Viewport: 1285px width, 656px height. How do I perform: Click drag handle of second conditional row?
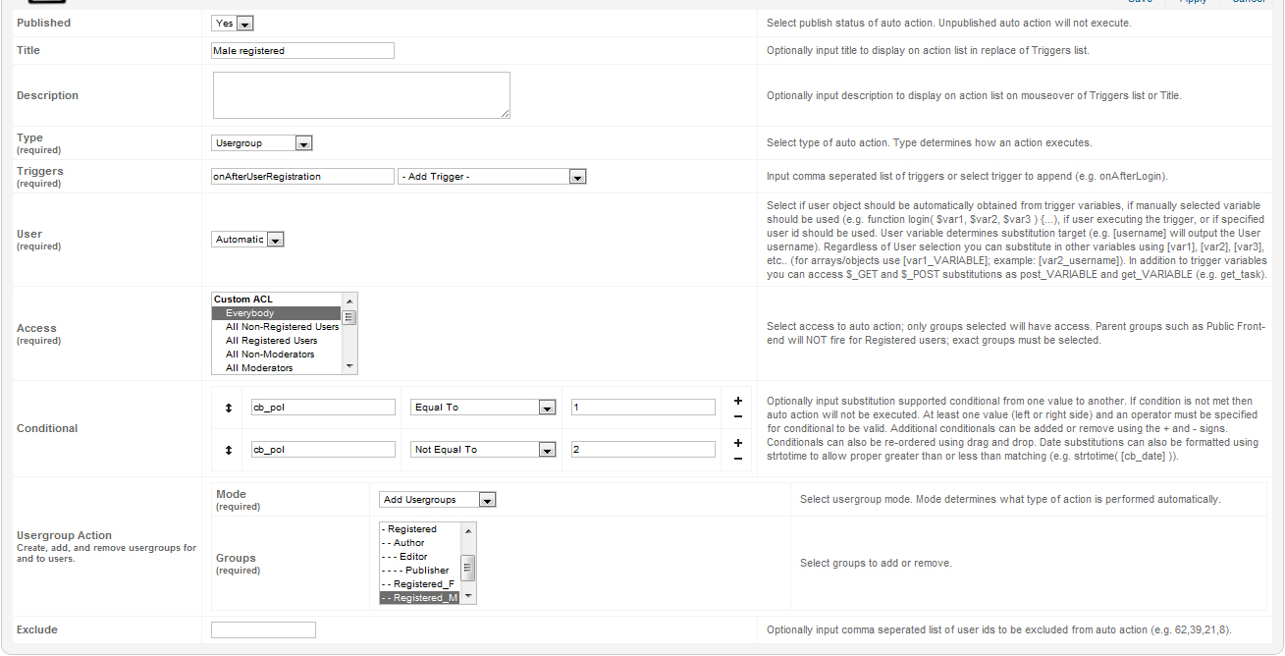[x=229, y=449]
